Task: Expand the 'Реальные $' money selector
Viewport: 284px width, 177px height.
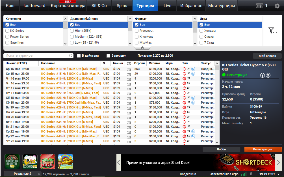Action: pyautogui.click(x=22, y=174)
